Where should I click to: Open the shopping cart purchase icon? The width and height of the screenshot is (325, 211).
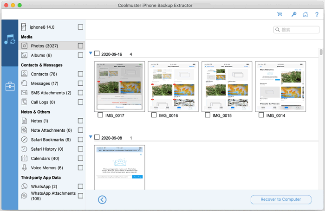(x=279, y=14)
